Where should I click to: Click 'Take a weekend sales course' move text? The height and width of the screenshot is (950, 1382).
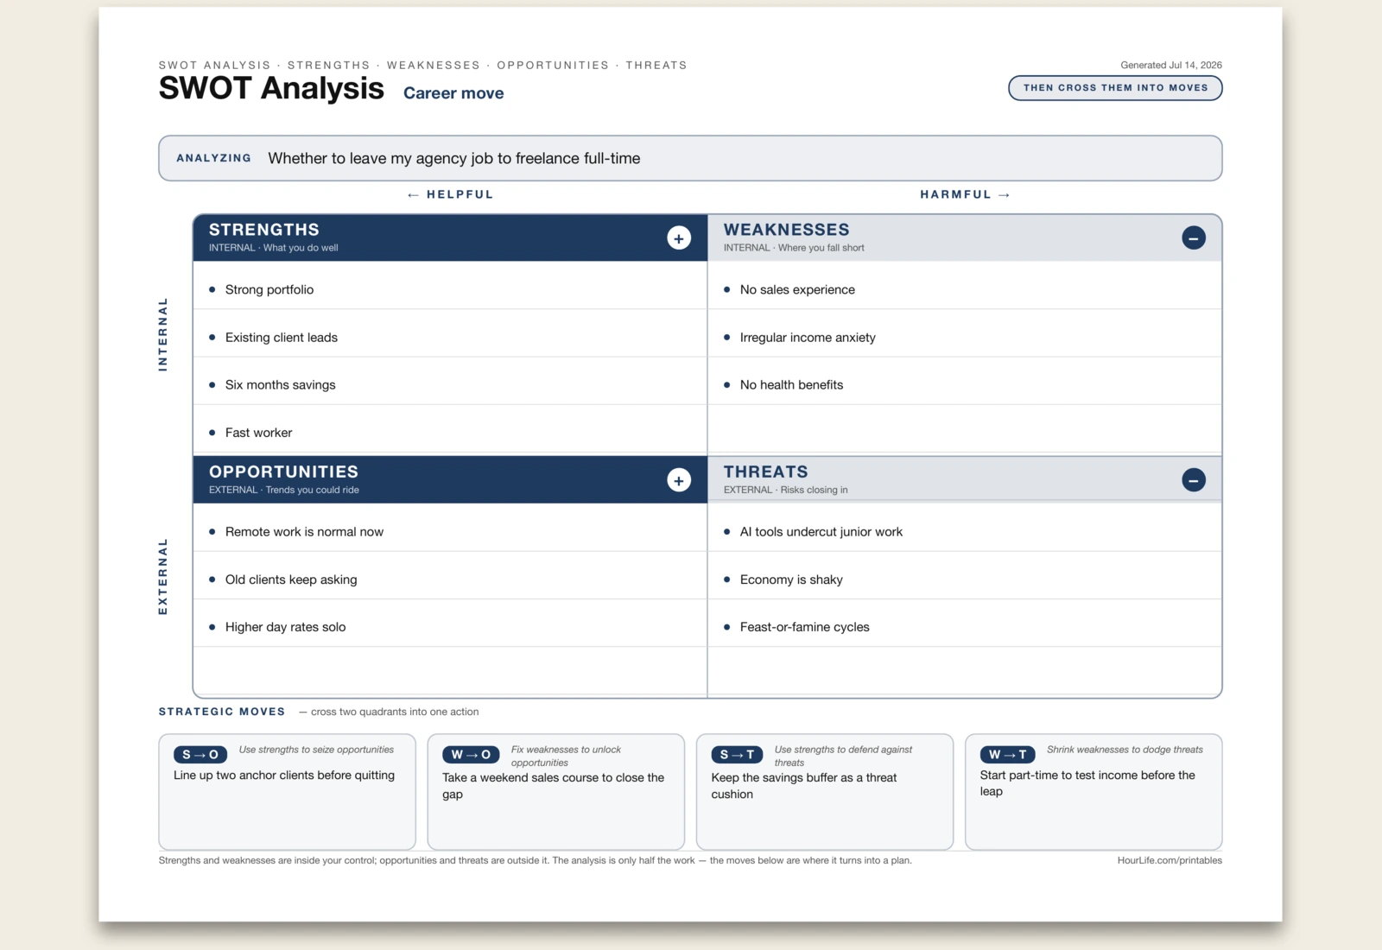pyautogui.click(x=553, y=786)
